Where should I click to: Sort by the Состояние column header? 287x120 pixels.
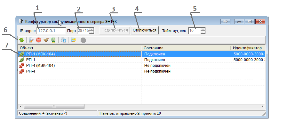point(186,48)
